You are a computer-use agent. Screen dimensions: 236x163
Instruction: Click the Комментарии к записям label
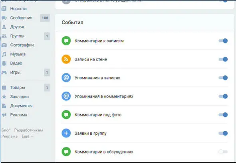point(99,41)
